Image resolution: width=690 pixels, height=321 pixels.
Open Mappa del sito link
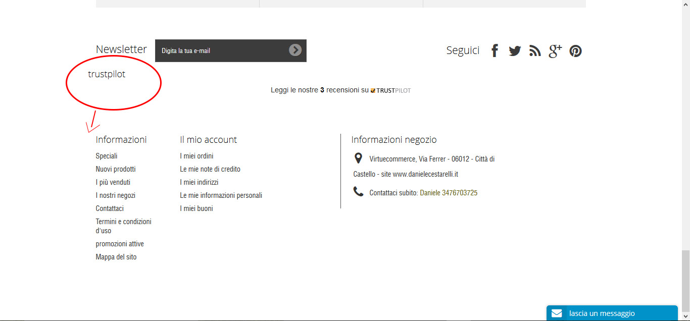(x=116, y=257)
